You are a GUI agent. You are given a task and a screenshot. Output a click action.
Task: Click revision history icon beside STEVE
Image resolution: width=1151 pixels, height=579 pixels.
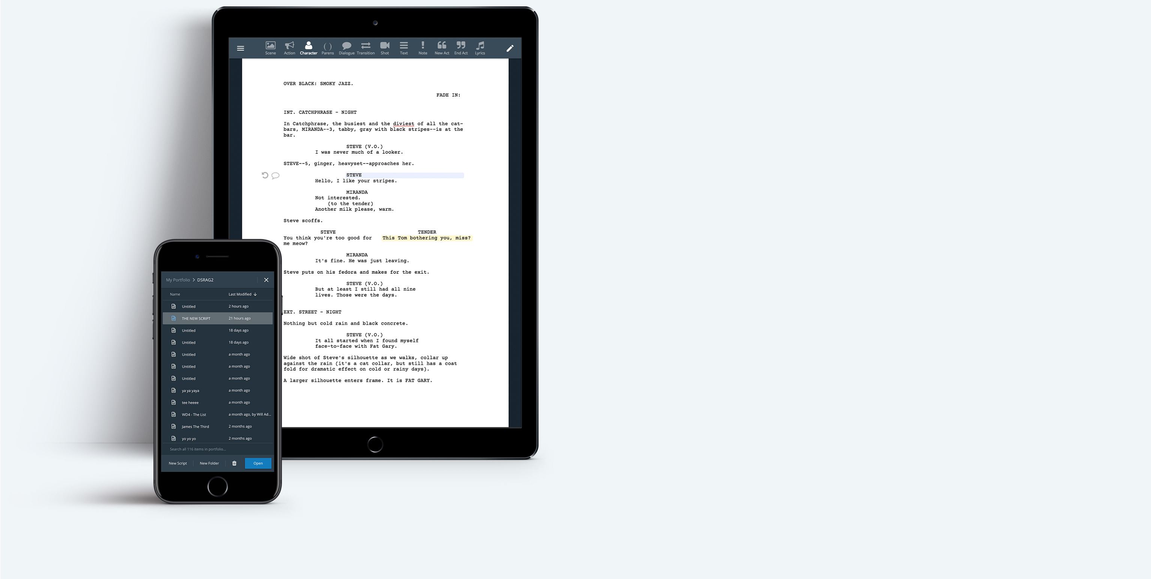click(x=264, y=175)
